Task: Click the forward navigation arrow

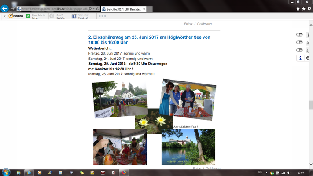Action: [x=13, y=9]
